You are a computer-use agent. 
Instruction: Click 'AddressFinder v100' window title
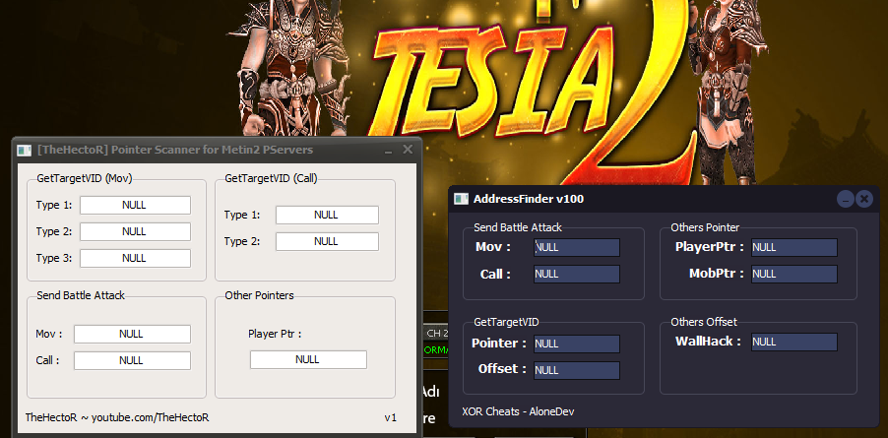point(529,199)
